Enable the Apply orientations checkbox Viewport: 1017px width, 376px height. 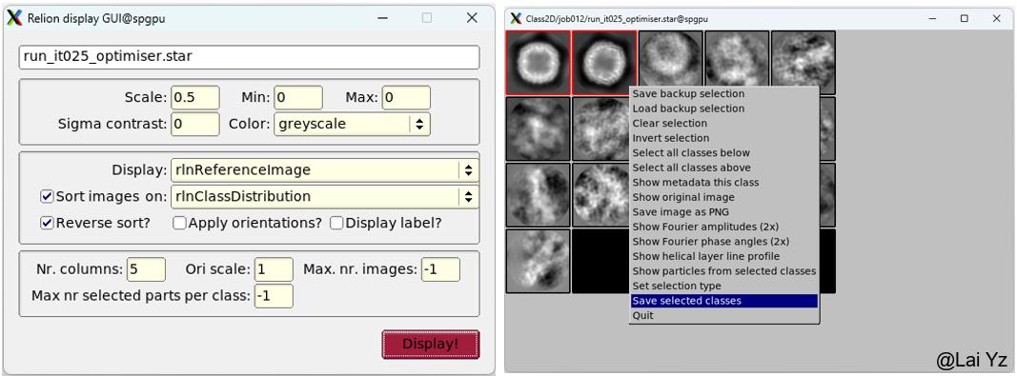[179, 223]
